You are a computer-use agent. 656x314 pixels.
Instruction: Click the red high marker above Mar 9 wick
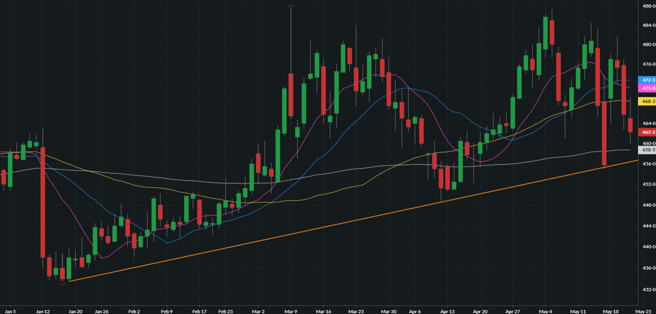pos(291,6)
